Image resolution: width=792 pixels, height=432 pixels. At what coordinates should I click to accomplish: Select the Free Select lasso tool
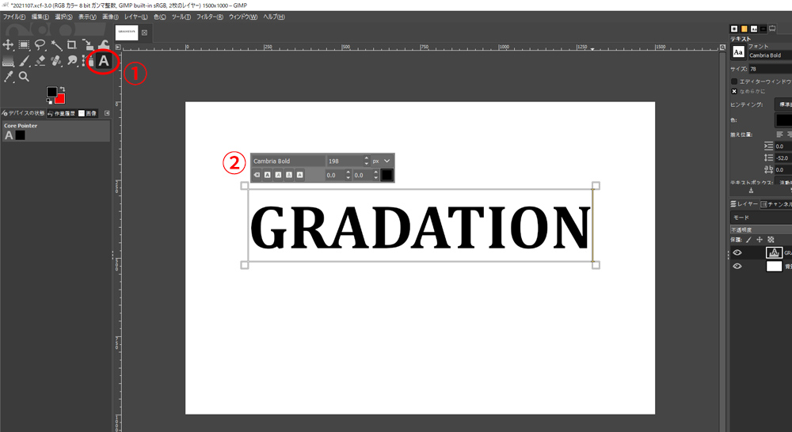coord(40,45)
